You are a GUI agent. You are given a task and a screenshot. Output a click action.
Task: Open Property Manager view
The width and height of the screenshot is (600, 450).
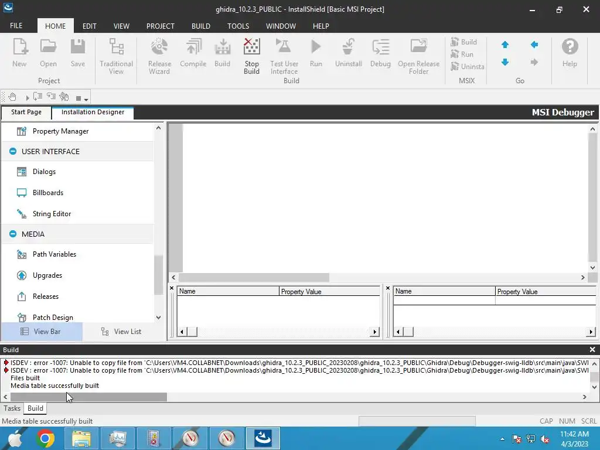[x=60, y=131]
